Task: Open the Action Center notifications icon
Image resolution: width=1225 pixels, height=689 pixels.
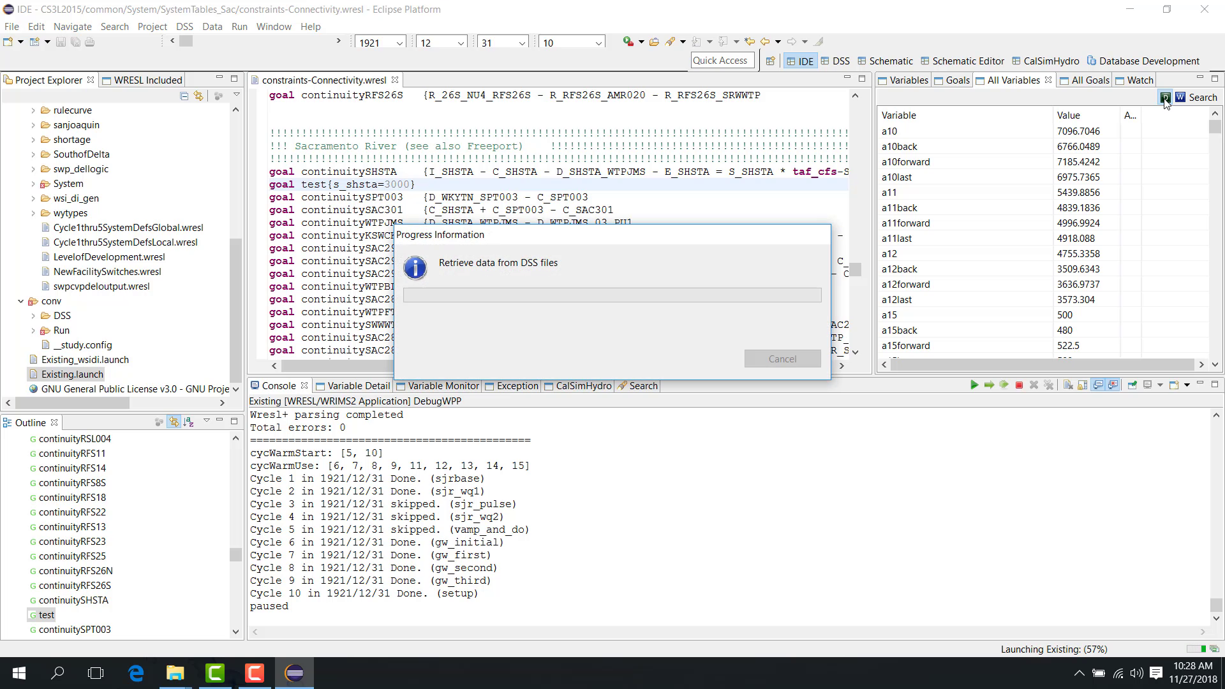Action: pos(1156,673)
